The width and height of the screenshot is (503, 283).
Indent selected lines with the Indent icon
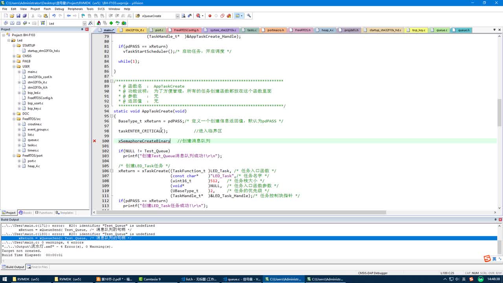click(x=111, y=16)
